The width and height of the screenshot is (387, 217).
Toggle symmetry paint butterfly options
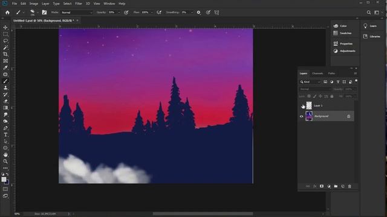216,12
